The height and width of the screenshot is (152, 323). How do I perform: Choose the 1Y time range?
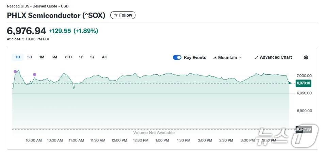click(x=81, y=57)
